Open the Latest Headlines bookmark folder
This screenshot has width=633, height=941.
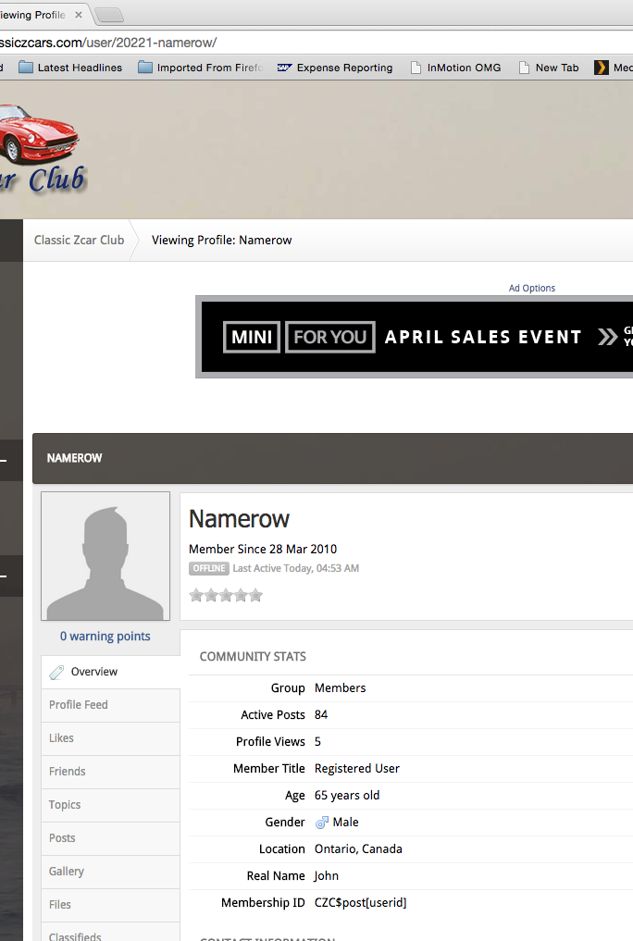(70, 68)
